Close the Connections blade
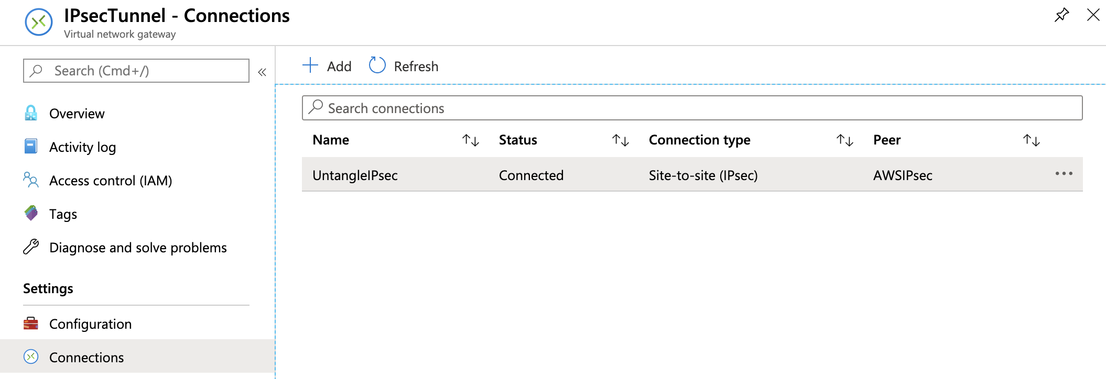Image resolution: width=1106 pixels, height=379 pixels. (1093, 15)
